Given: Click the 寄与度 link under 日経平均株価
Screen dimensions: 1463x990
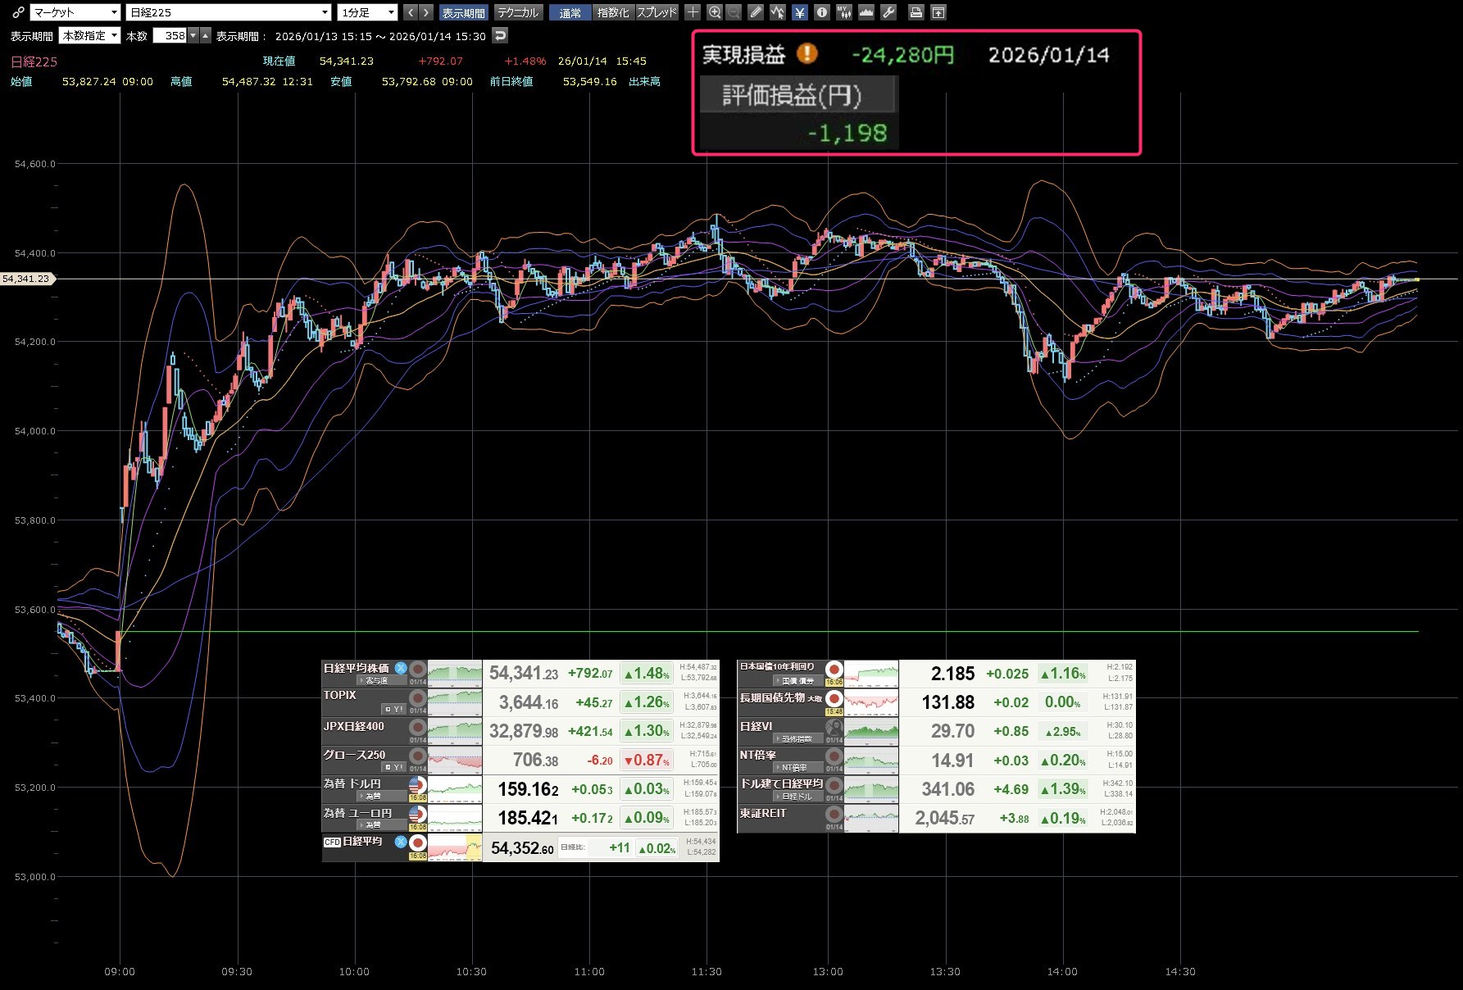Looking at the screenshot, I should coord(376,681).
